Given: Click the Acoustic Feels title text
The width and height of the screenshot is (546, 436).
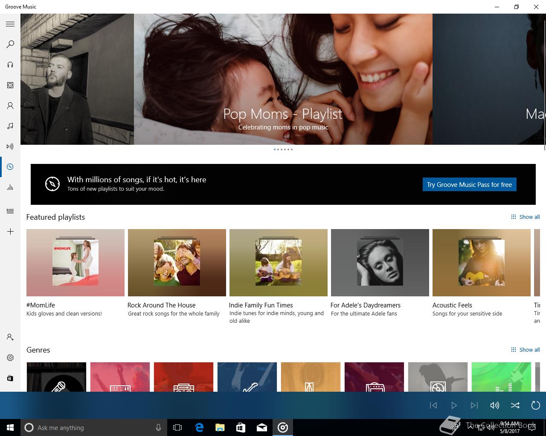Looking at the screenshot, I should click(x=452, y=305).
